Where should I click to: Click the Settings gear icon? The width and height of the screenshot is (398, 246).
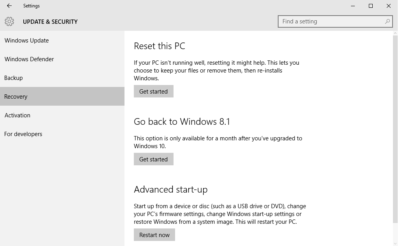9,21
